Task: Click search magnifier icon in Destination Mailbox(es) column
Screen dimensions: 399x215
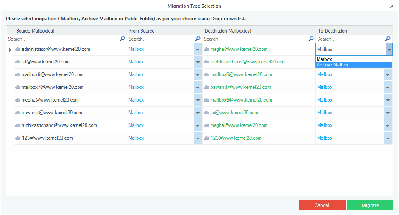Action: [311, 39]
